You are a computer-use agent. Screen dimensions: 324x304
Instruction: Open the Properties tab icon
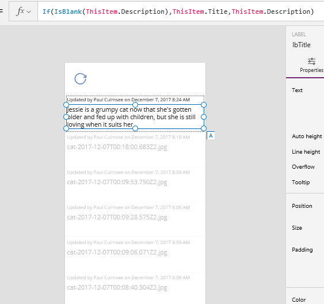(x=311, y=62)
